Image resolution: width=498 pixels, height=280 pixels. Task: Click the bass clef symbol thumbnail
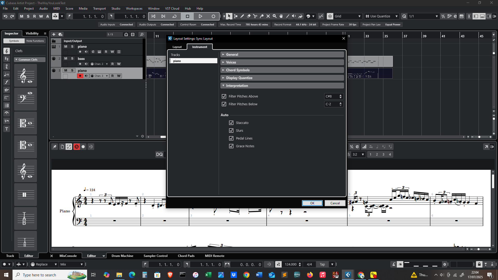click(x=25, y=99)
